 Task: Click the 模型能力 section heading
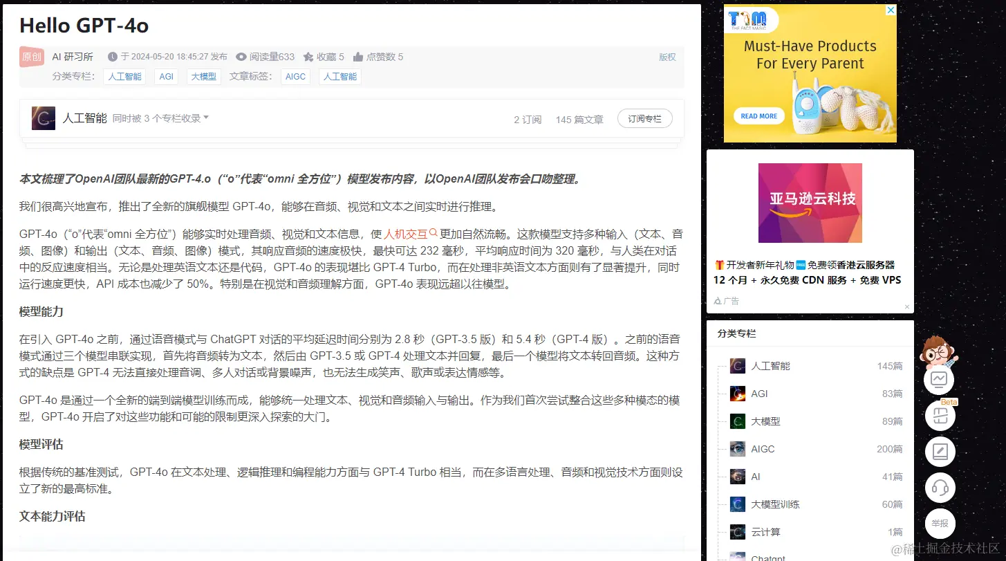41,312
